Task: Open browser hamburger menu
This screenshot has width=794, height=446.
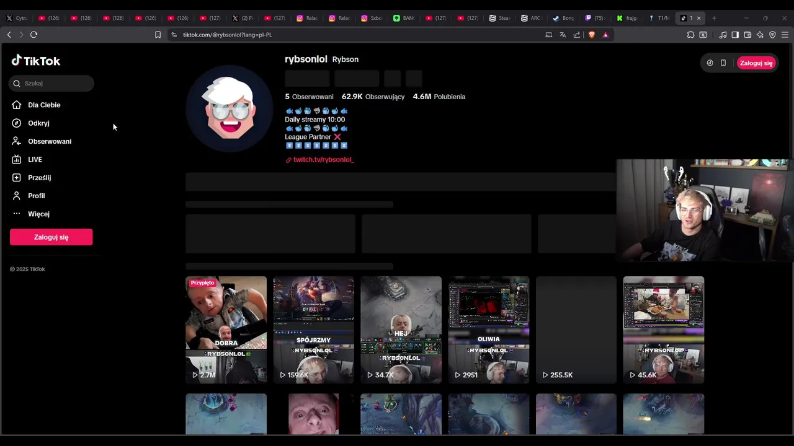Action: [x=785, y=35]
